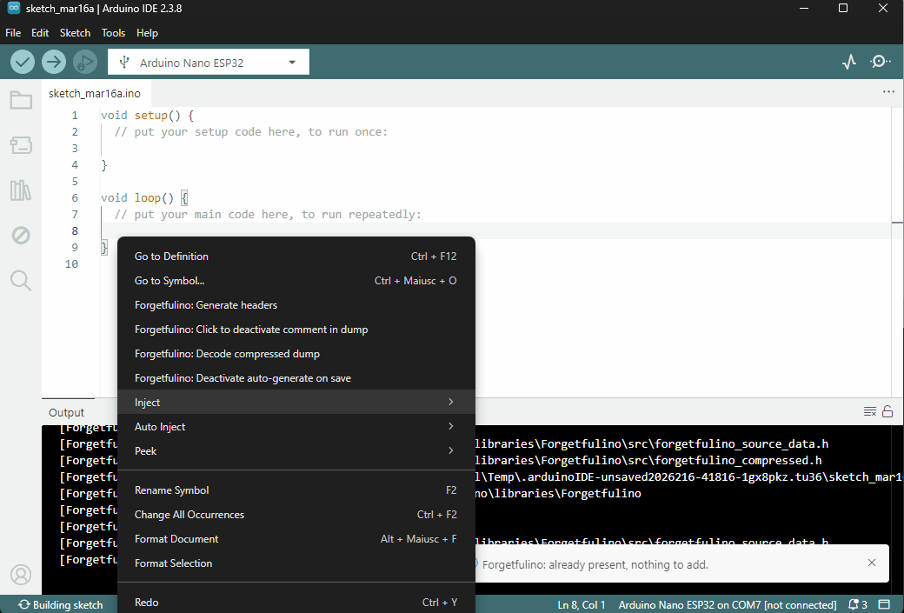Click the Arduino IDE app logo

[14, 8]
